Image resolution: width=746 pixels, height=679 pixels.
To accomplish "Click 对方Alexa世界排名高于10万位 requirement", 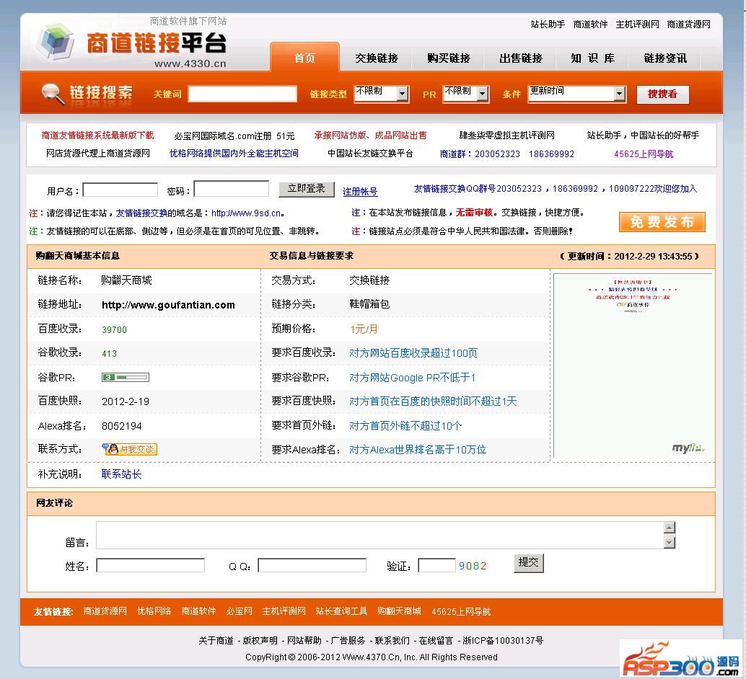I will [417, 450].
